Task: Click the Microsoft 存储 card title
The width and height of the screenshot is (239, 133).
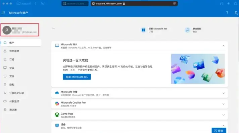Action: click(x=69, y=92)
